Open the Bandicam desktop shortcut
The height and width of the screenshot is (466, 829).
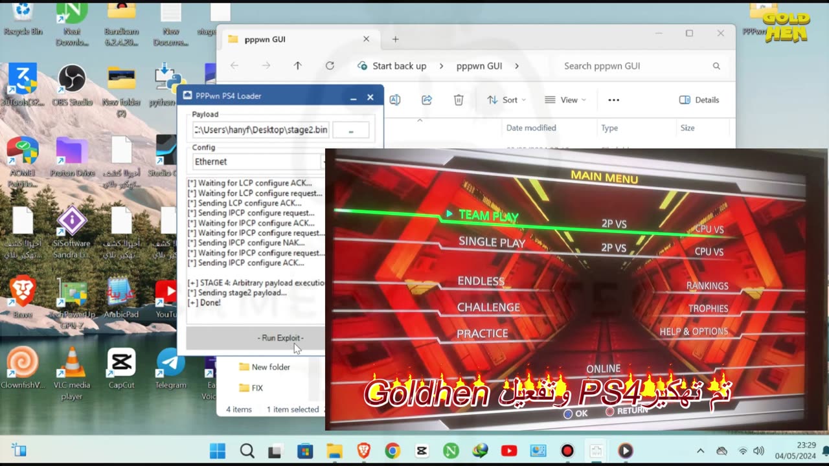pyautogui.click(x=121, y=24)
